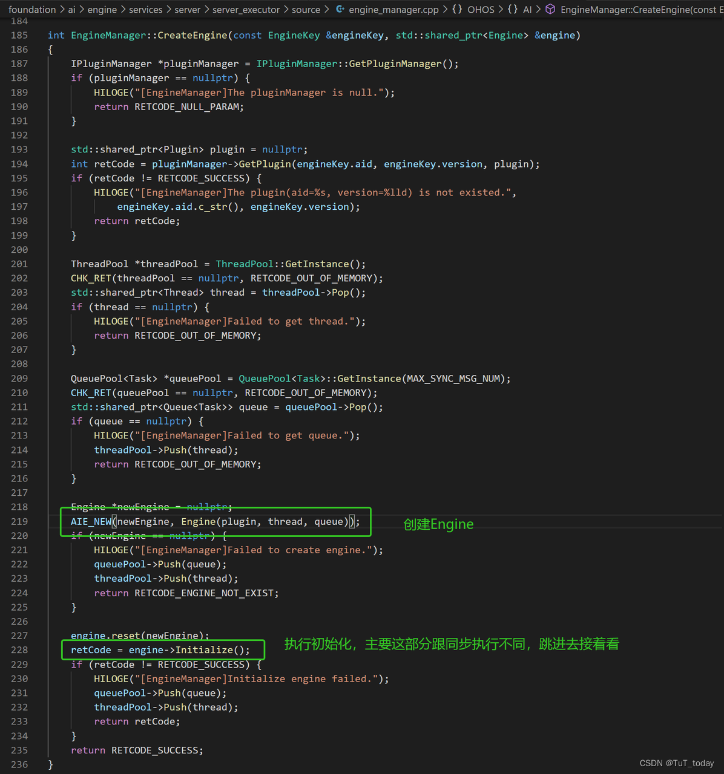Click line number 185 in gutter
This screenshot has width=724, height=774.
pos(19,35)
